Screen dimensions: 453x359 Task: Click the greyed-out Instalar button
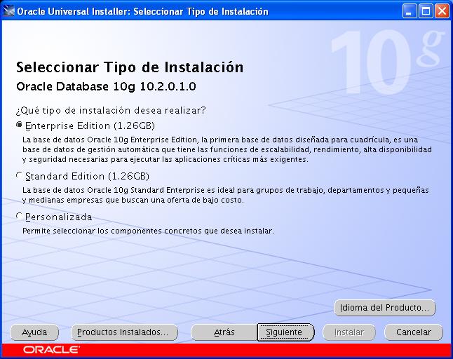[349, 332]
